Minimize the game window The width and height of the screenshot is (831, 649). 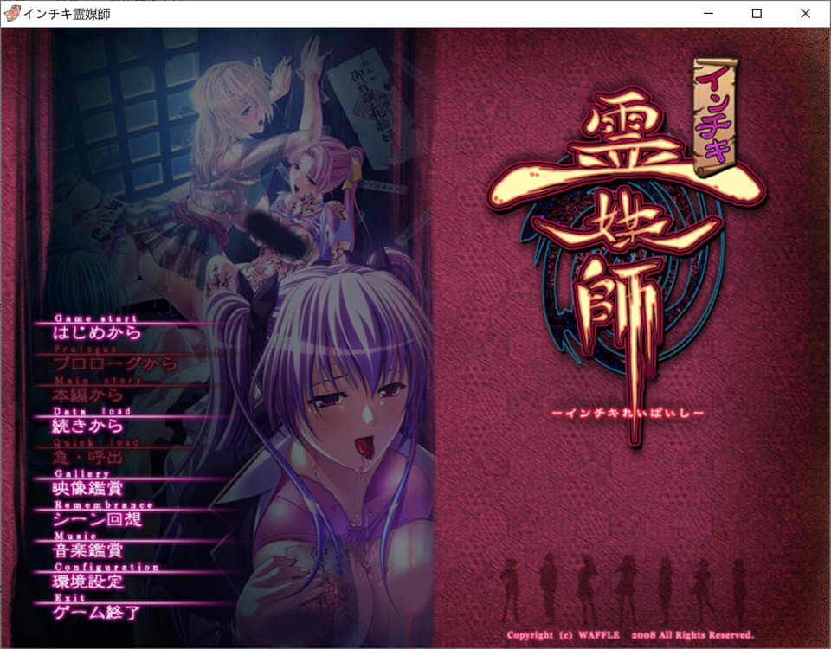(708, 13)
